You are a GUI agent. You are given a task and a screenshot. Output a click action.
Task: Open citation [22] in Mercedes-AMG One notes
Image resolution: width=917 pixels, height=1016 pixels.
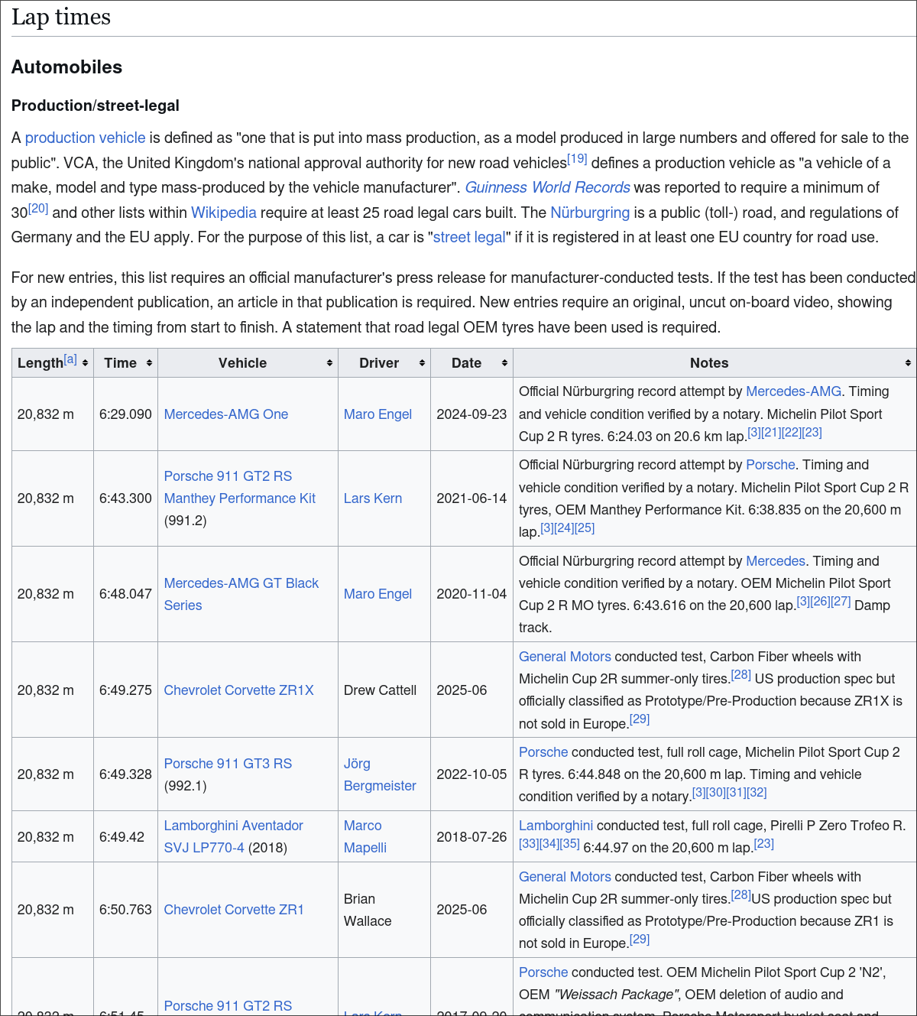(792, 432)
